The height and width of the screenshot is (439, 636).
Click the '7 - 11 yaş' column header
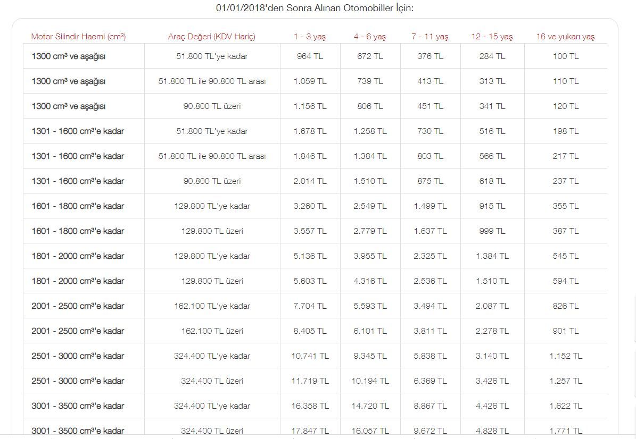(430, 37)
